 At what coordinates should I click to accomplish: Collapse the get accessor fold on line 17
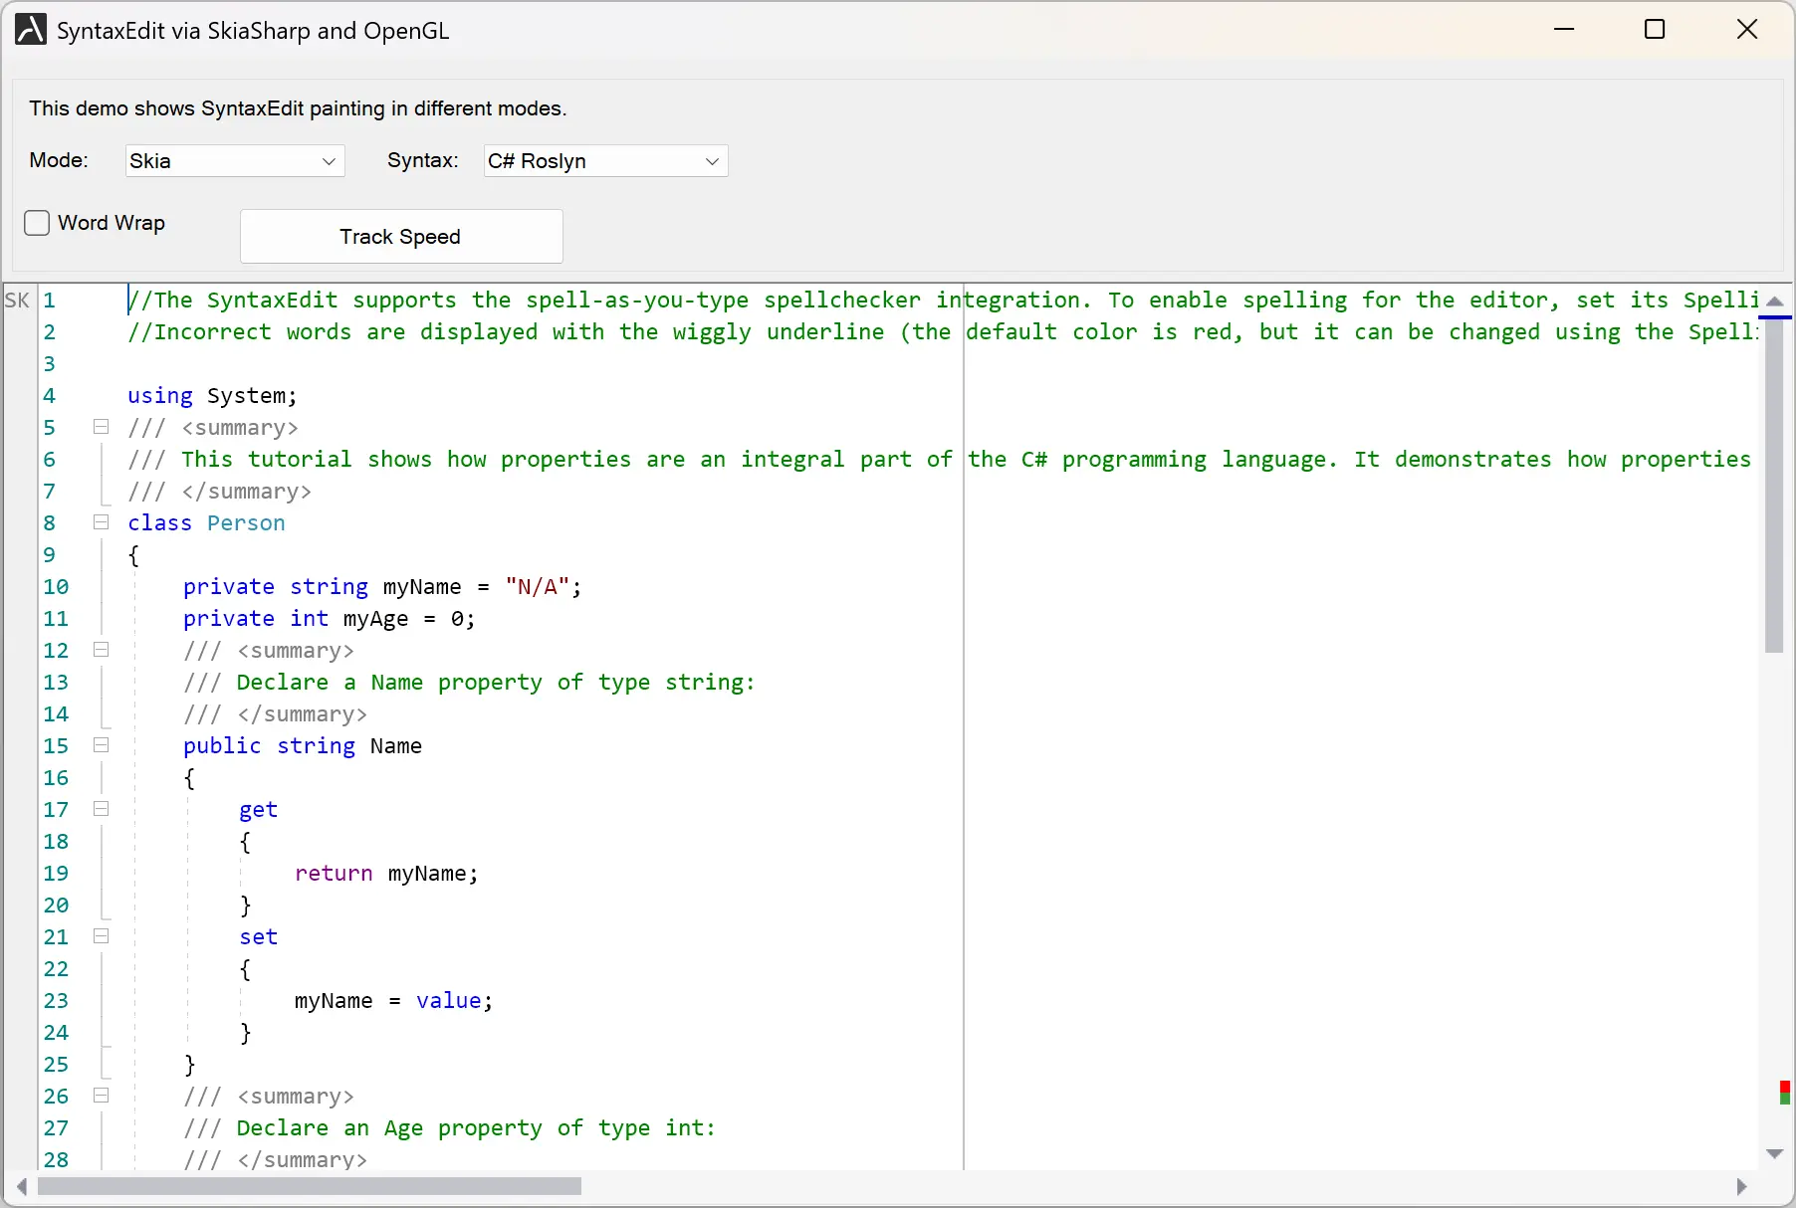[100, 809]
